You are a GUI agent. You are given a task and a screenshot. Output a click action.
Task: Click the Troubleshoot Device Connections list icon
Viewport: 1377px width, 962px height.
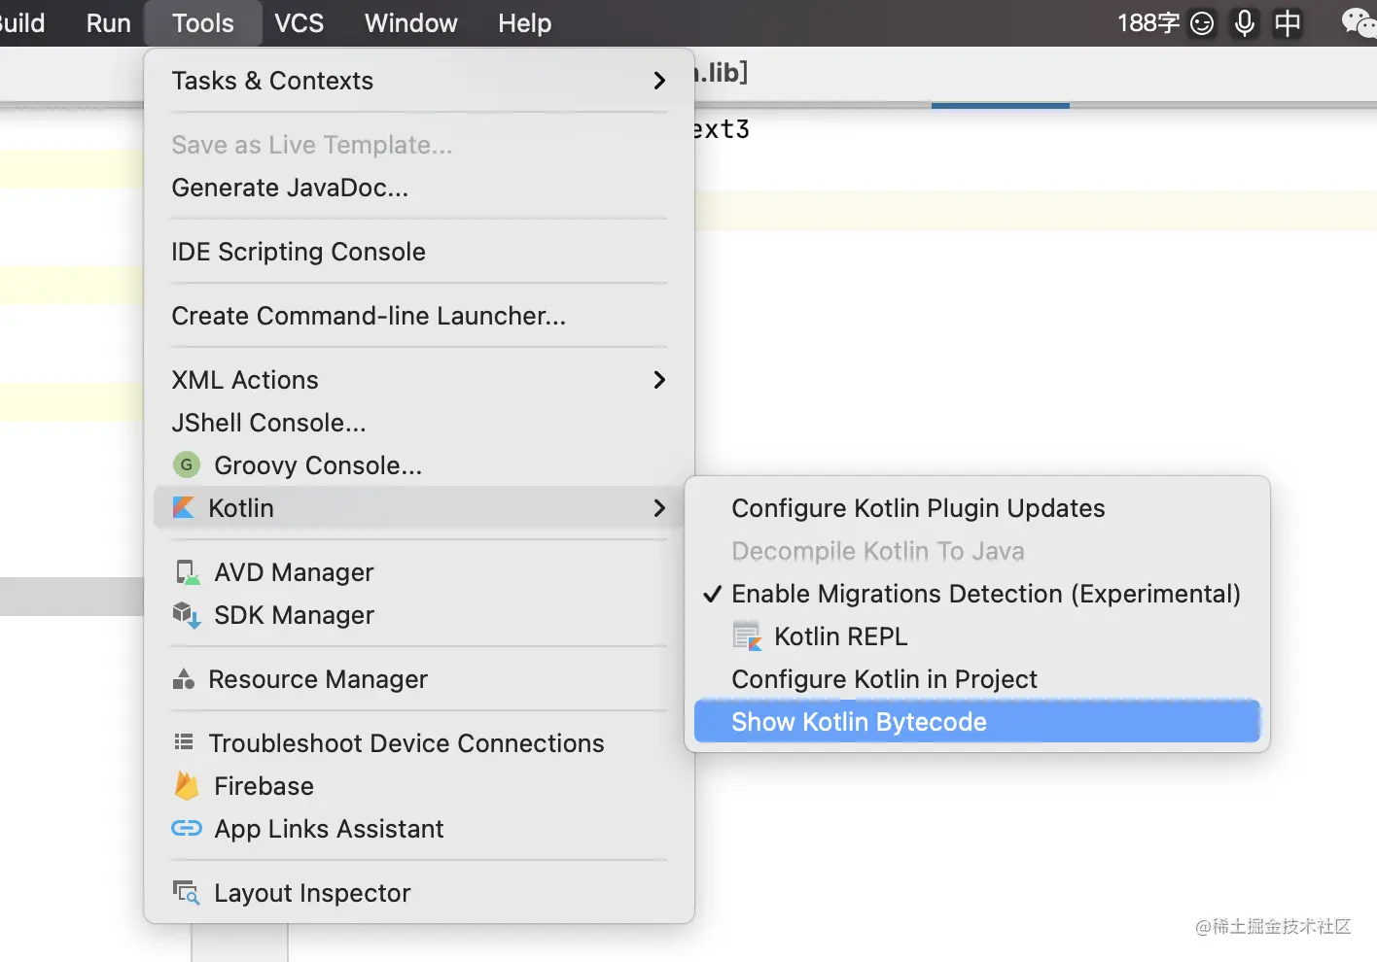183,743
